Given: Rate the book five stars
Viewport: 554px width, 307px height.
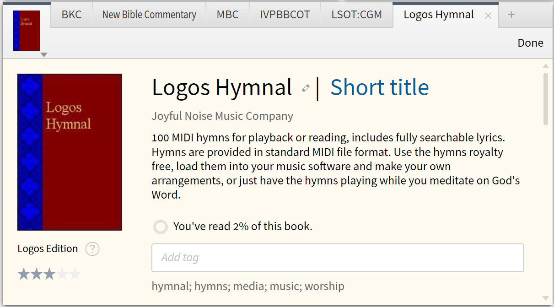Looking at the screenshot, I should click(75, 275).
